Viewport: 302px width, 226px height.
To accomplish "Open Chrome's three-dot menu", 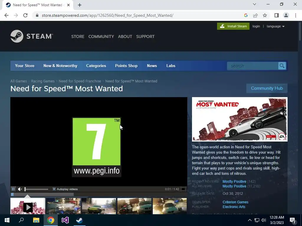I will coord(296,15).
